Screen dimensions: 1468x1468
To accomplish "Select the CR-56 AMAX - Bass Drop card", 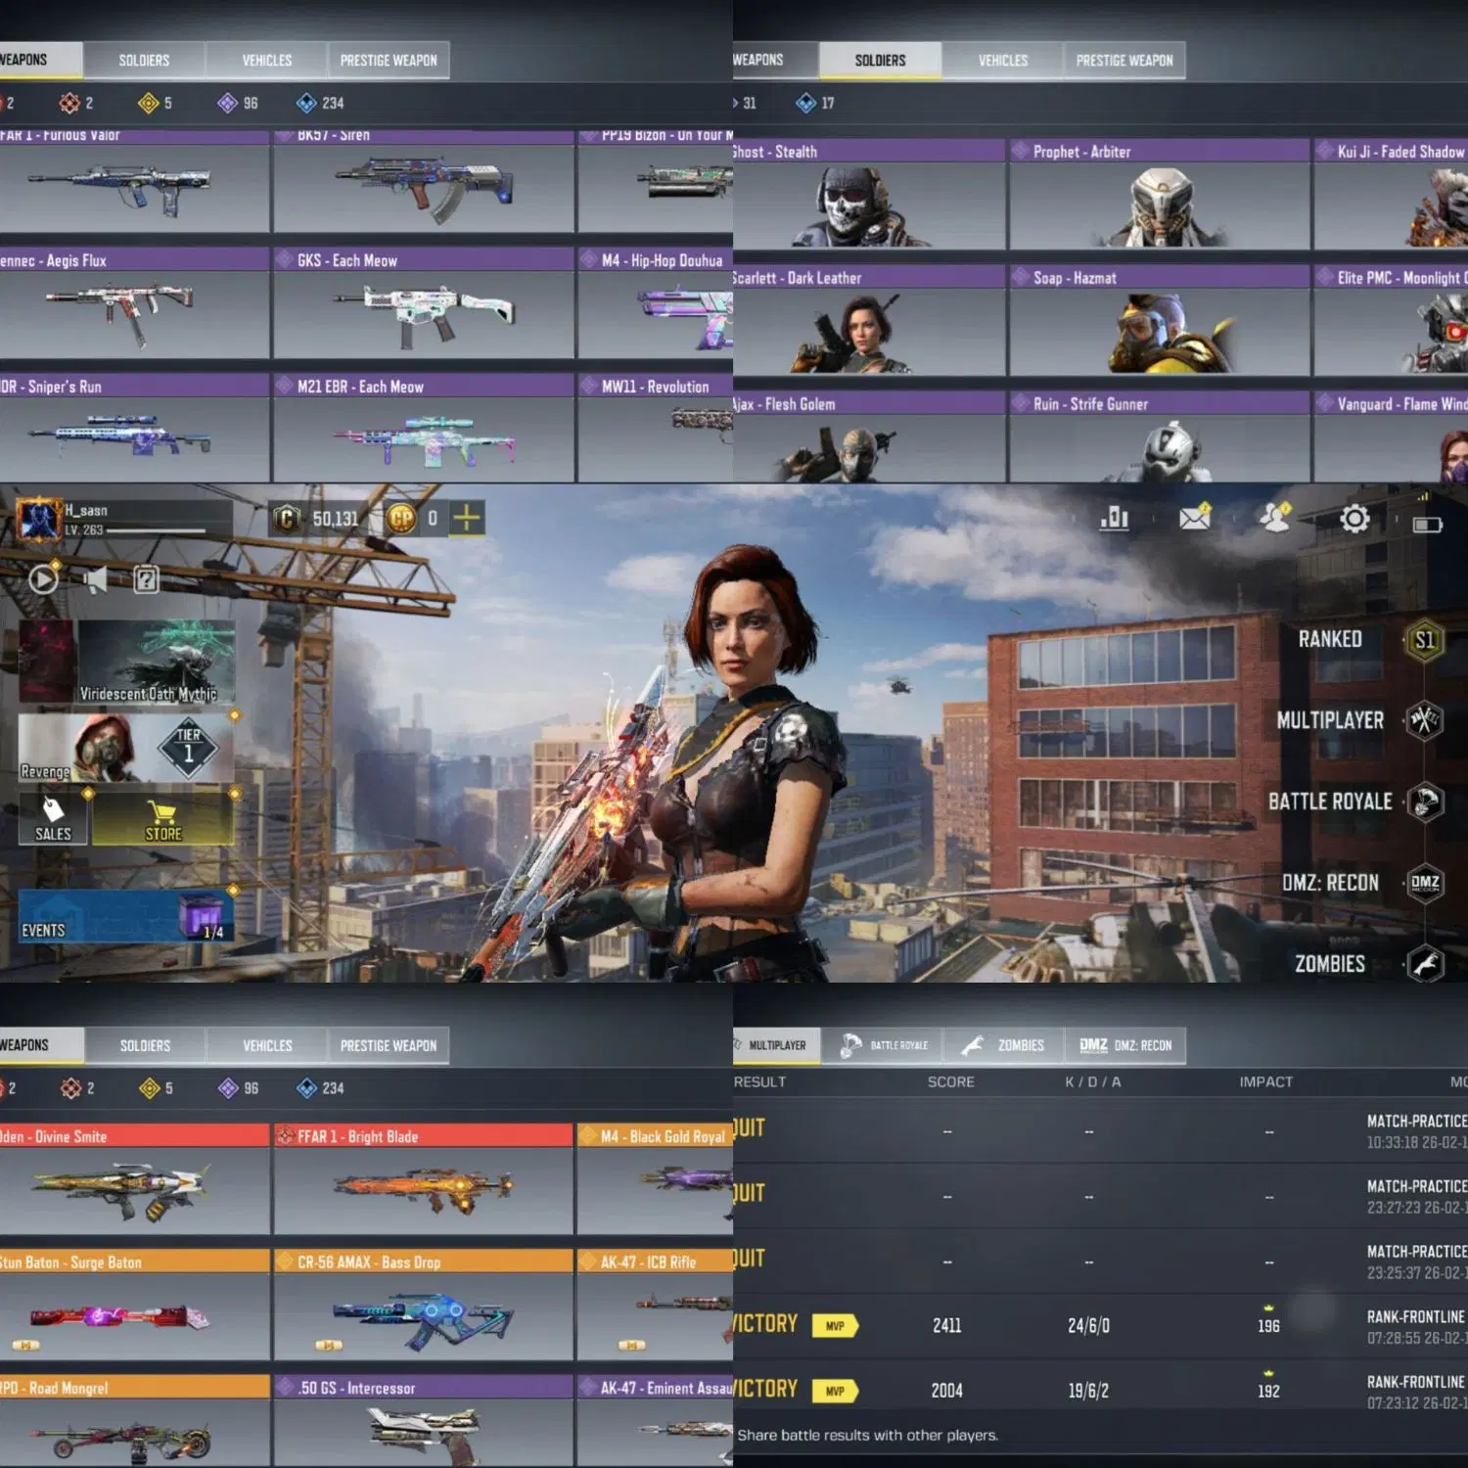I will pyautogui.click(x=424, y=1306).
